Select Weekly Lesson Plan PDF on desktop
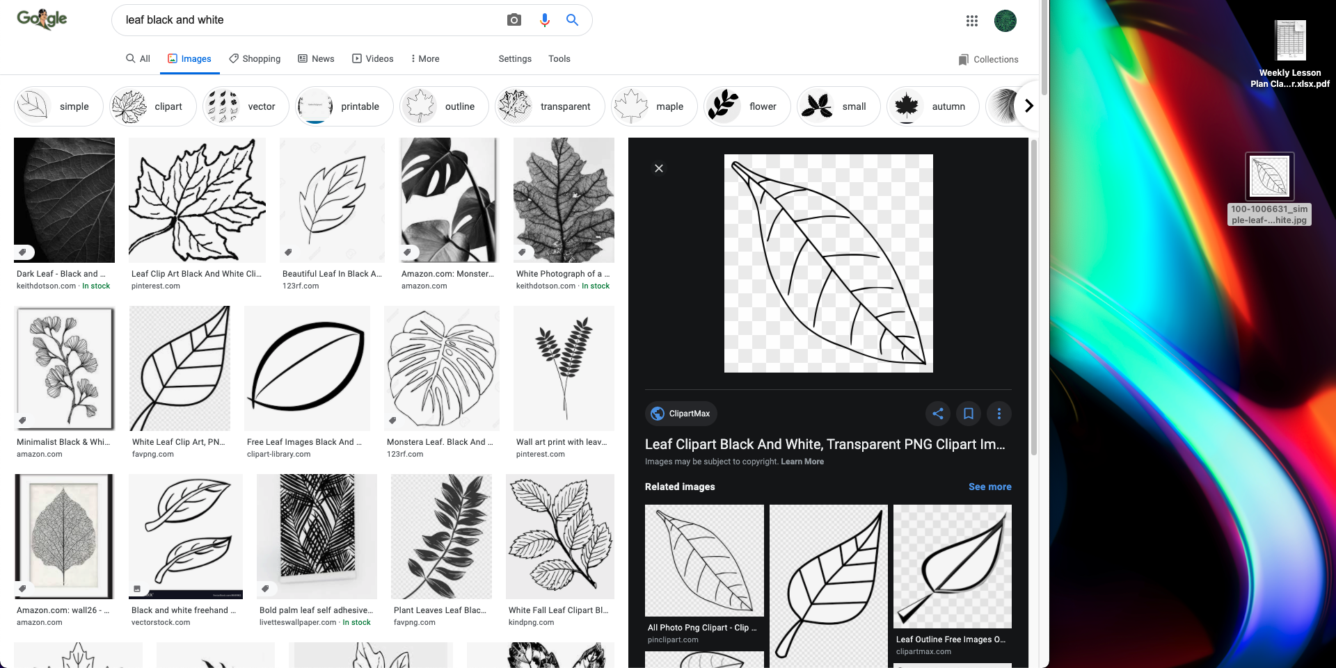Image resolution: width=1336 pixels, height=668 pixels. (x=1290, y=54)
